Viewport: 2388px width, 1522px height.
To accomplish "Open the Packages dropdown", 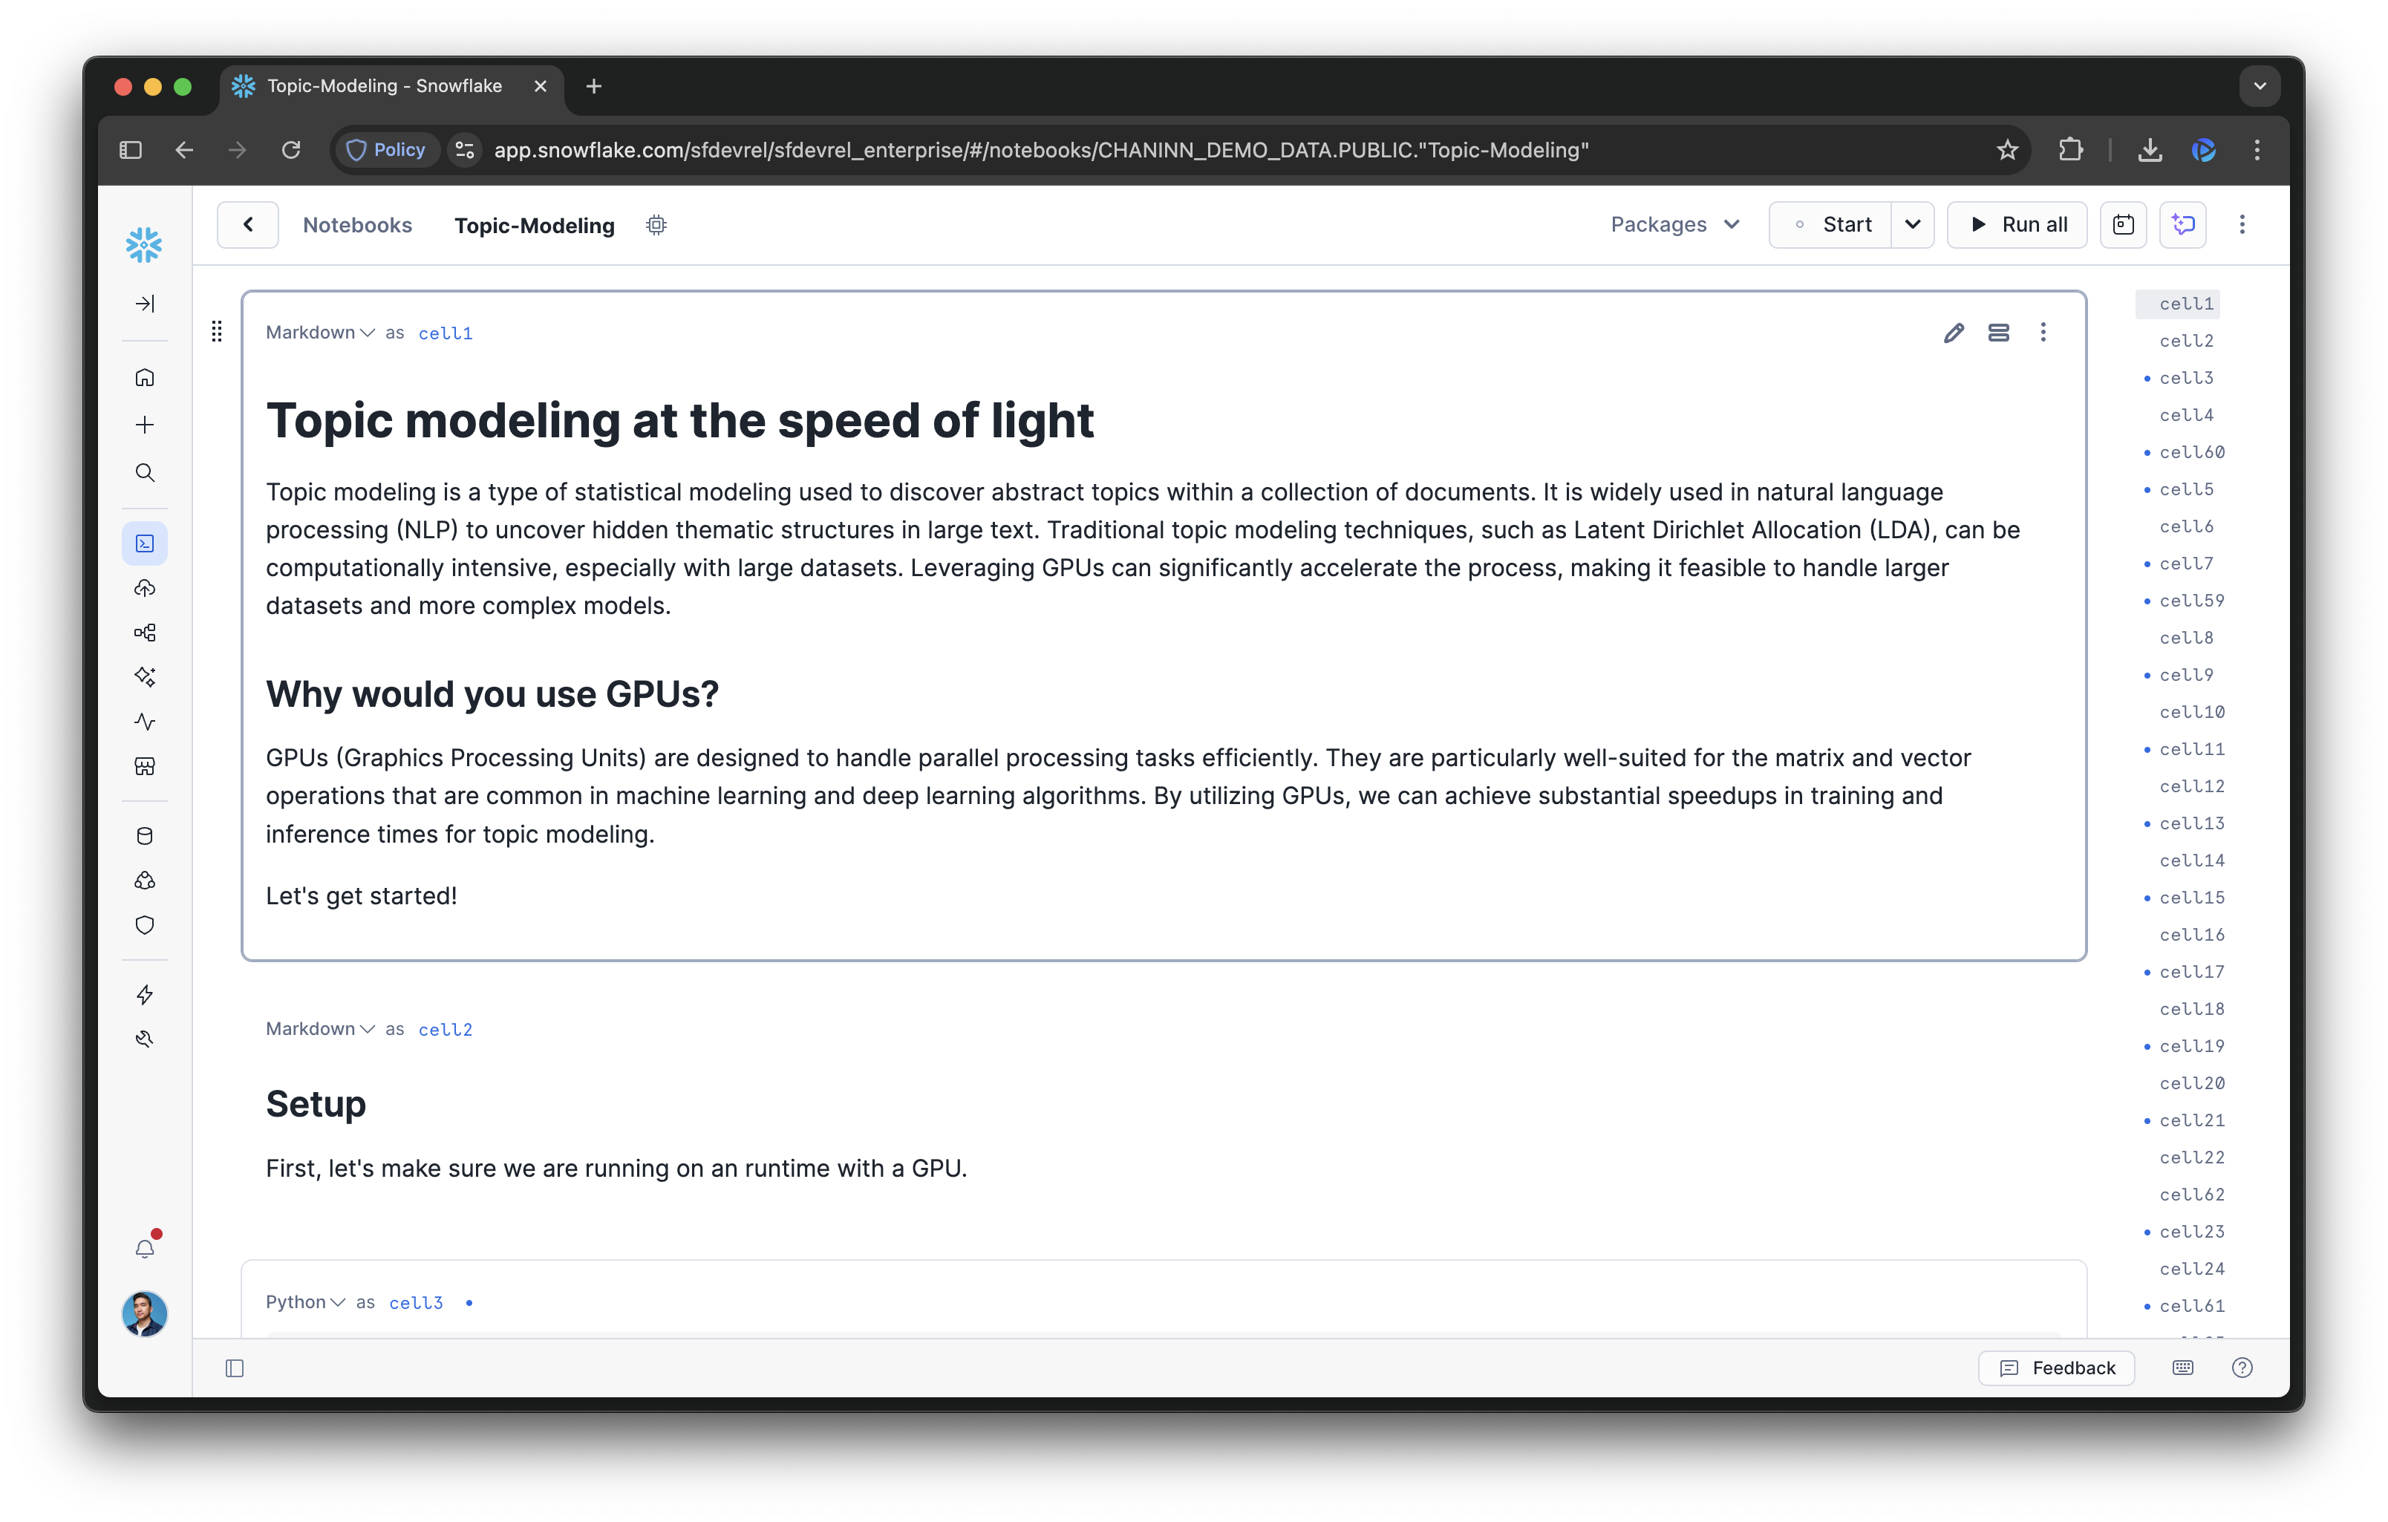I will coord(1674,225).
